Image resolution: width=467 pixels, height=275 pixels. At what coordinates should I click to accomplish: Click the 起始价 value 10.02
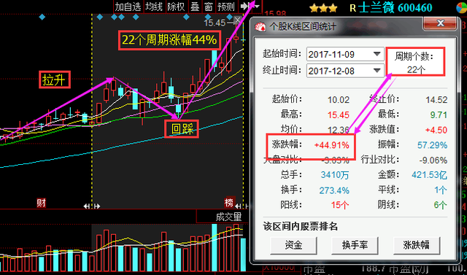339,99
